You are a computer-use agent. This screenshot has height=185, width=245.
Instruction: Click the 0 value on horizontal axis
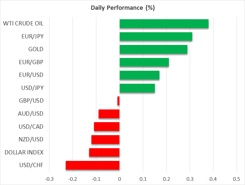click(x=119, y=179)
